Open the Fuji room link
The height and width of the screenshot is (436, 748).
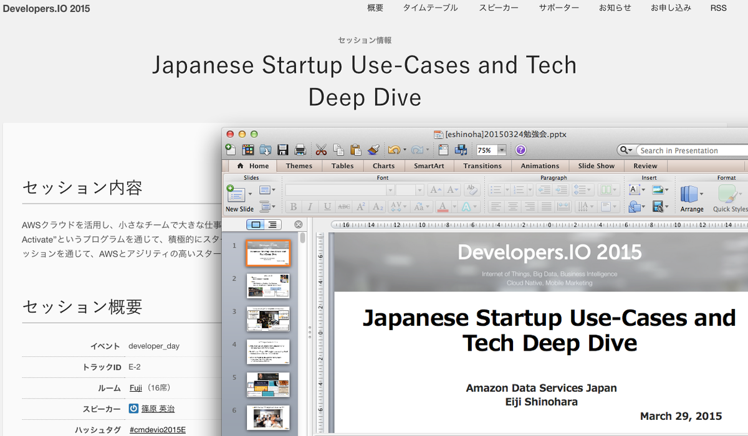136,387
